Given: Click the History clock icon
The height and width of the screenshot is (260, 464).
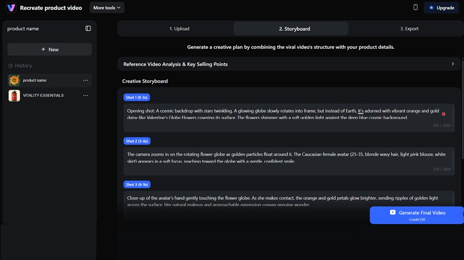Looking at the screenshot, I should (x=10, y=66).
